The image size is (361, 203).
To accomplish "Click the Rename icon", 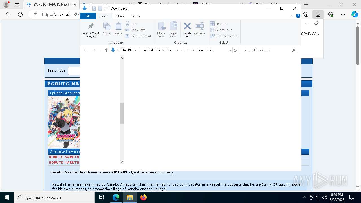I will click(x=199, y=26).
